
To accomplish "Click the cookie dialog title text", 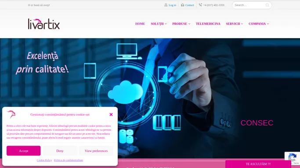I will click(60, 115).
